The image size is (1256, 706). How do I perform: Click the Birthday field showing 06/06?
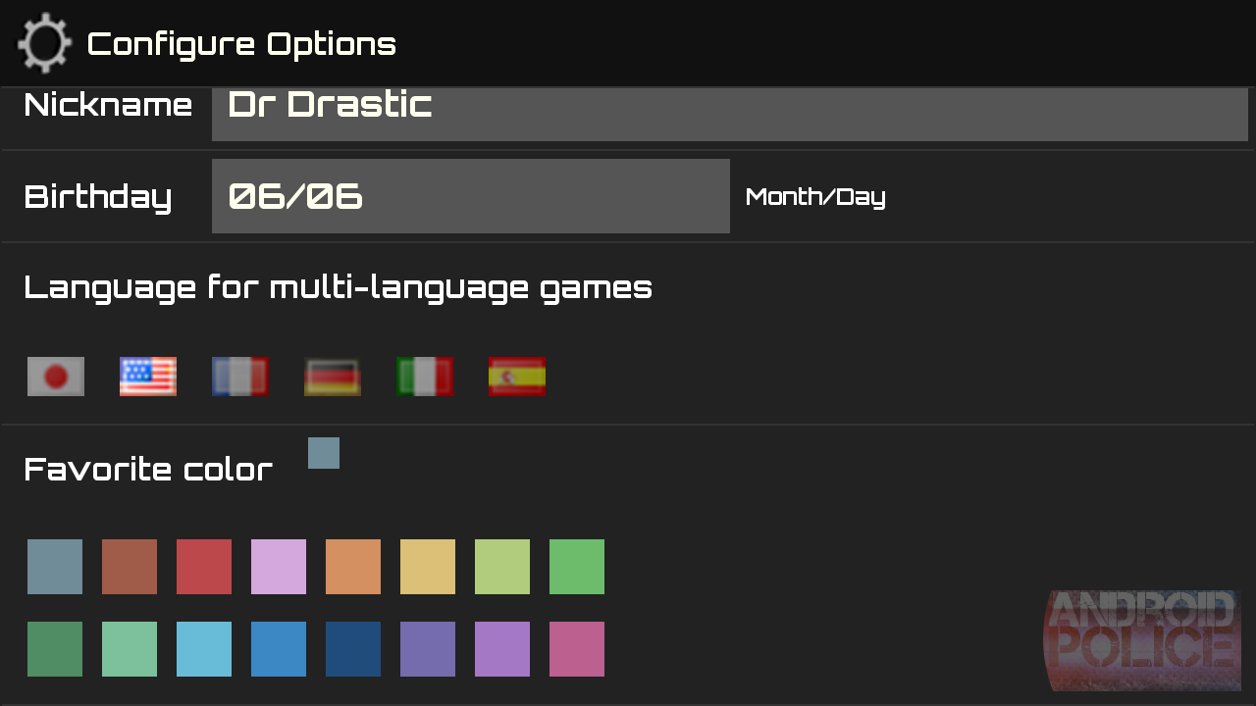coord(470,196)
